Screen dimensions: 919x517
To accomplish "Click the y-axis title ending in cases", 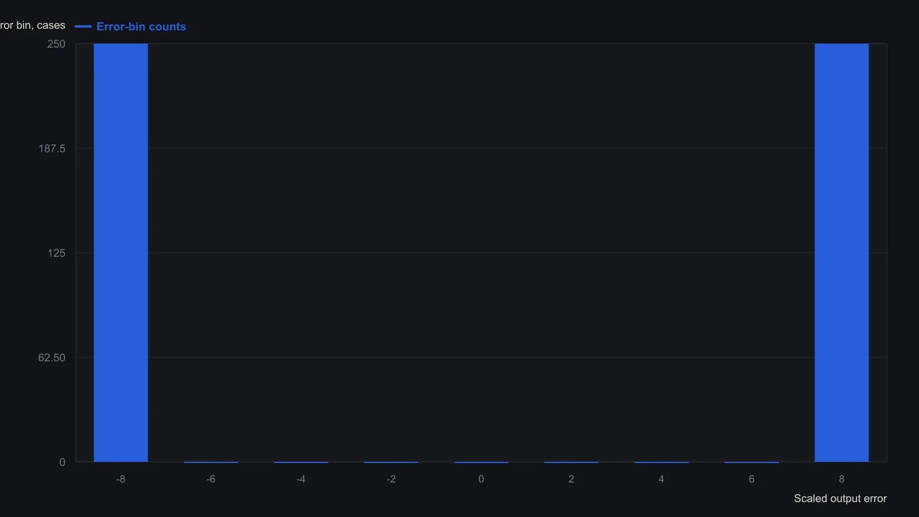I will click(x=33, y=25).
